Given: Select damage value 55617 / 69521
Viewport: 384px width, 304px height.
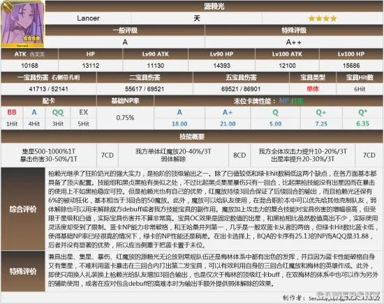Looking at the screenshot, I should [145, 89].
